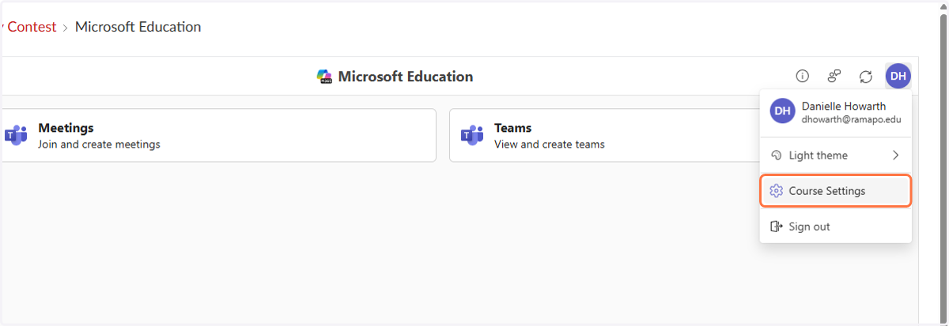
Task: Click the Teams icon on Meetings card
Action: pyautogui.click(x=16, y=135)
